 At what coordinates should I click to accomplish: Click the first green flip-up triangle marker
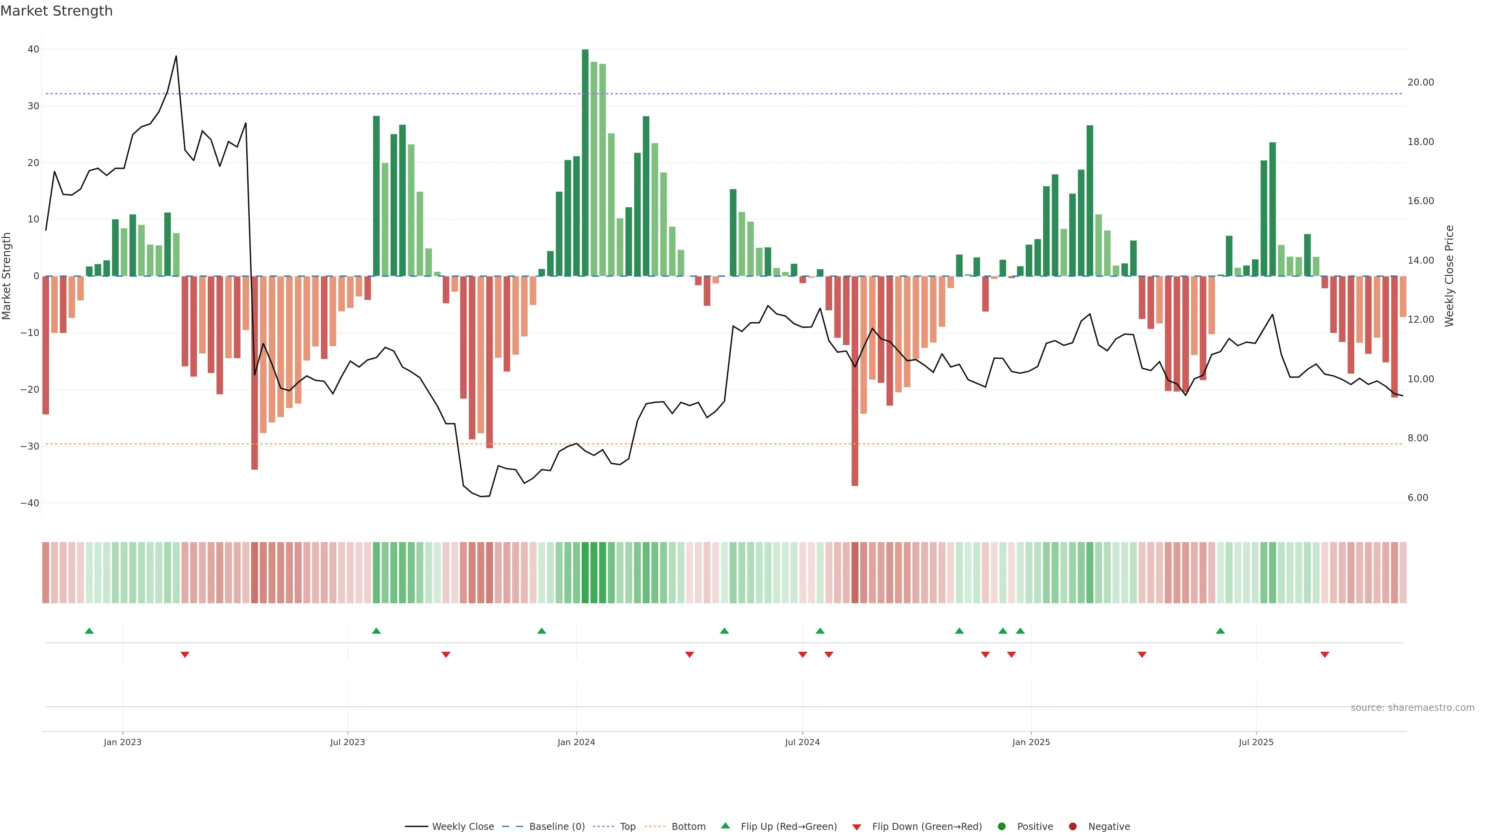pyautogui.click(x=89, y=631)
